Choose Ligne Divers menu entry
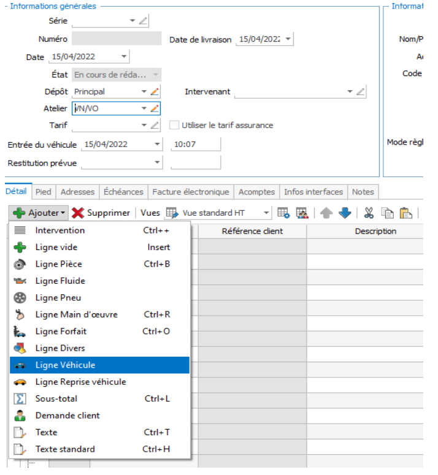Screen dimensions: 438x475 [99, 348]
